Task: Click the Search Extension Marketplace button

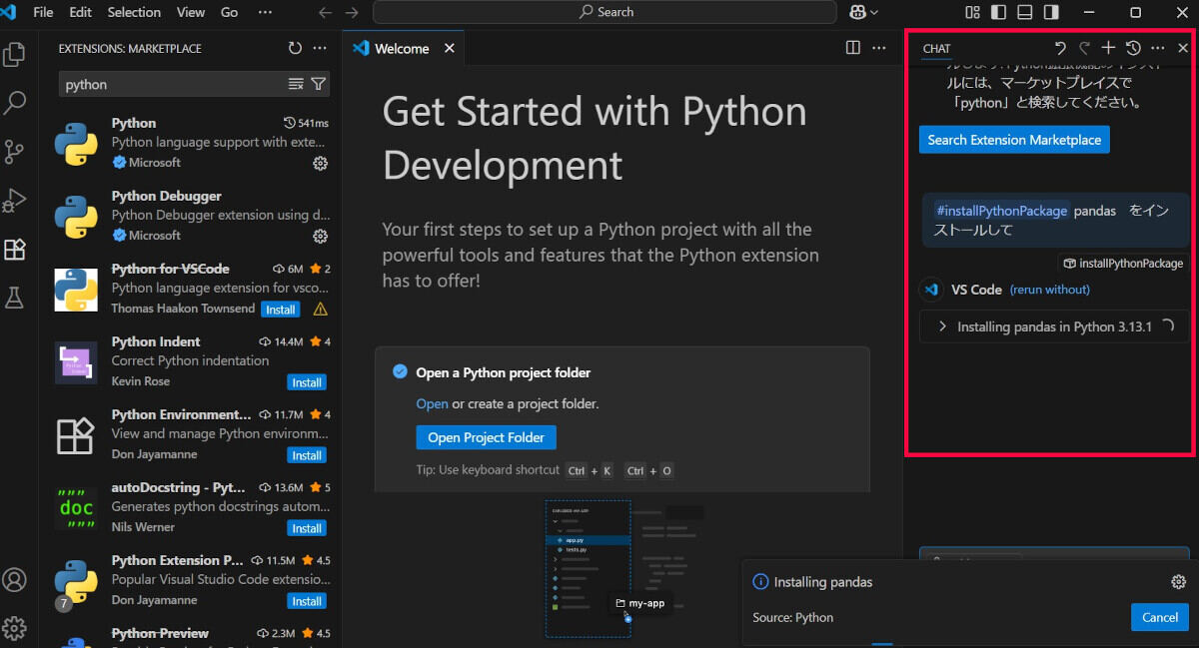Action: pos(1014,140)
